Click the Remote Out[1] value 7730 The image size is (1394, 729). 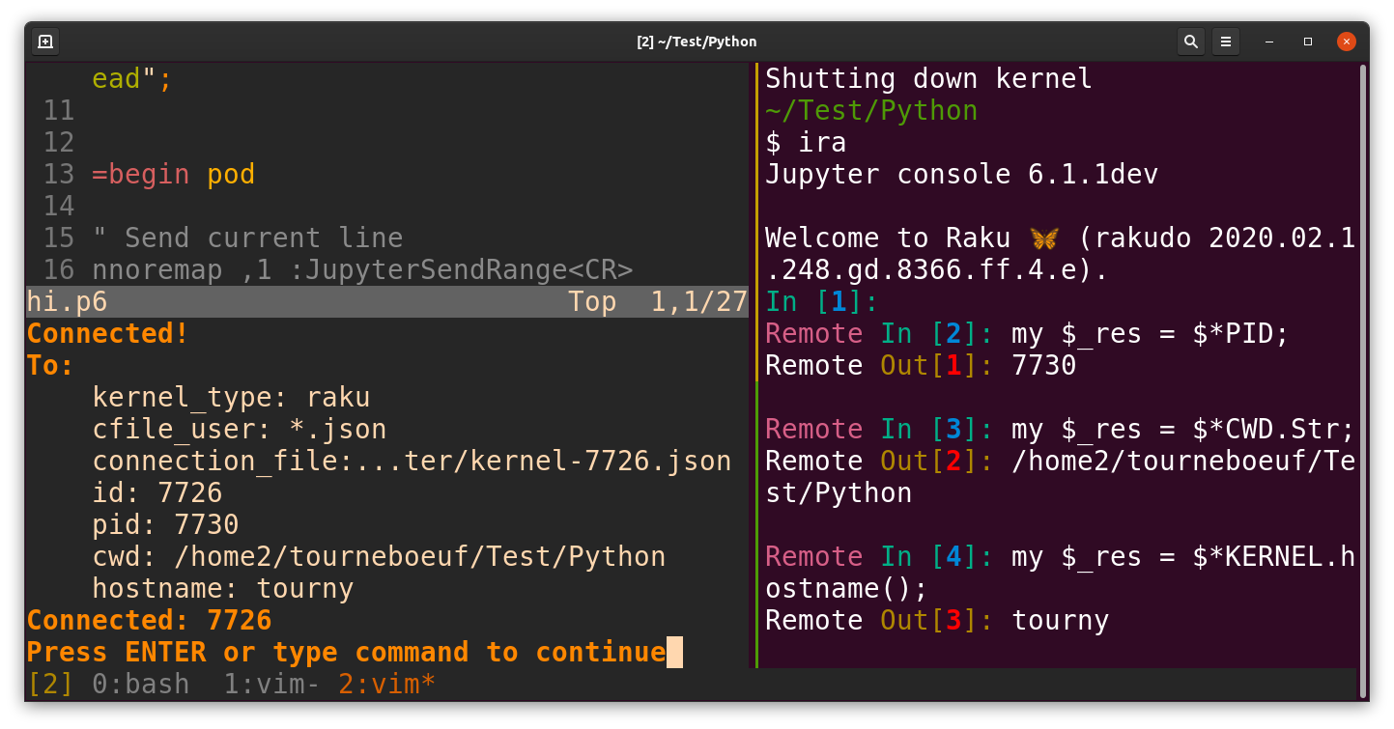point(1043,365)
